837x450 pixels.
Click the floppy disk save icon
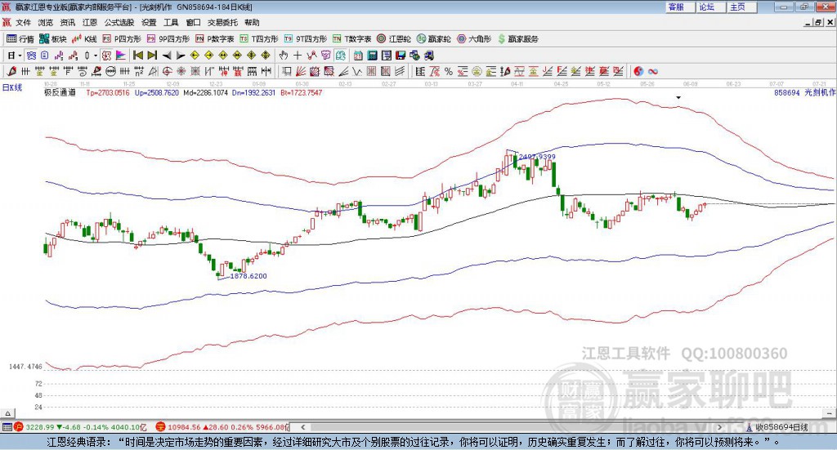pyautogui.click(x=401, y=56)
